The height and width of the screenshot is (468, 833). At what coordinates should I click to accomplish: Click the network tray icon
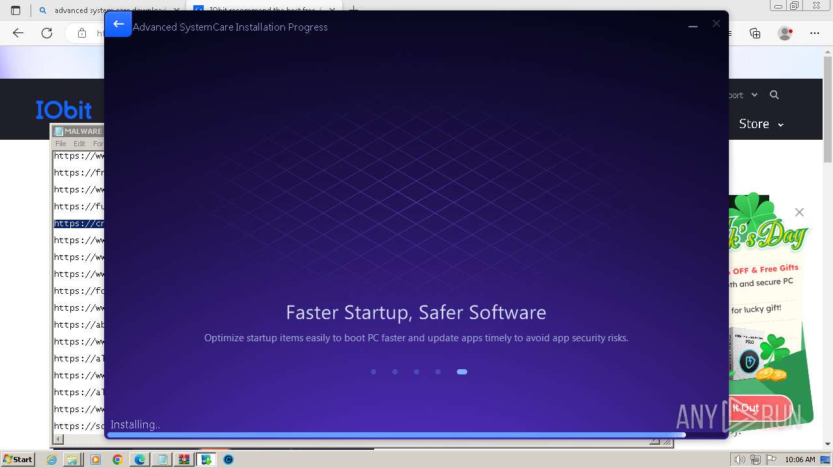click(756, 460)
